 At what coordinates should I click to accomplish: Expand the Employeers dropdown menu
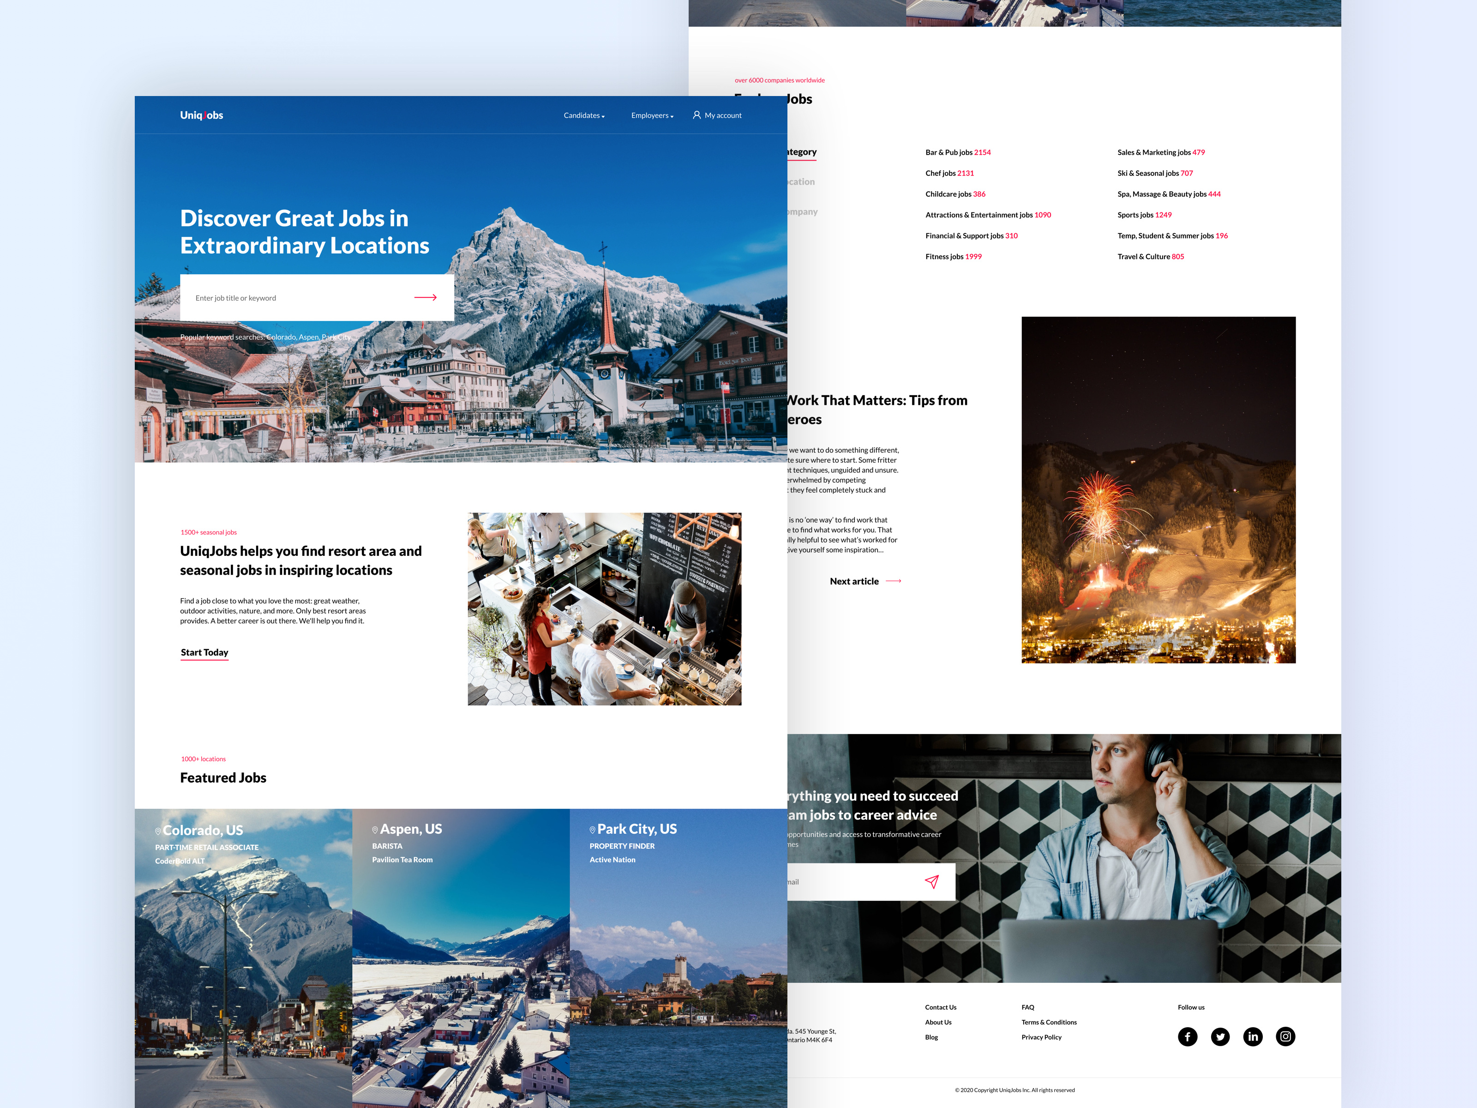[x=652, y=115]
